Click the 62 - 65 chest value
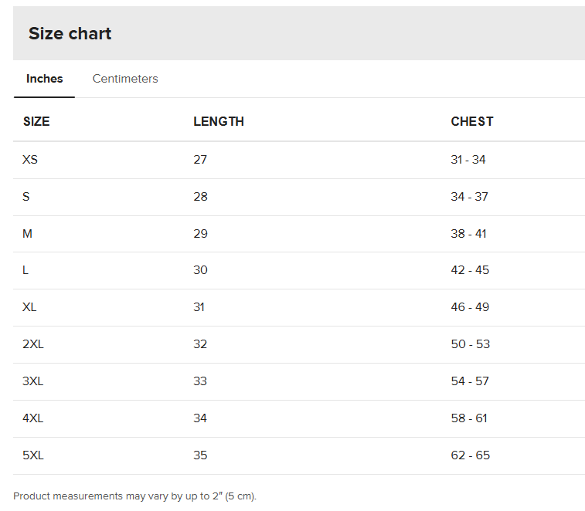 tap(471, 455)
